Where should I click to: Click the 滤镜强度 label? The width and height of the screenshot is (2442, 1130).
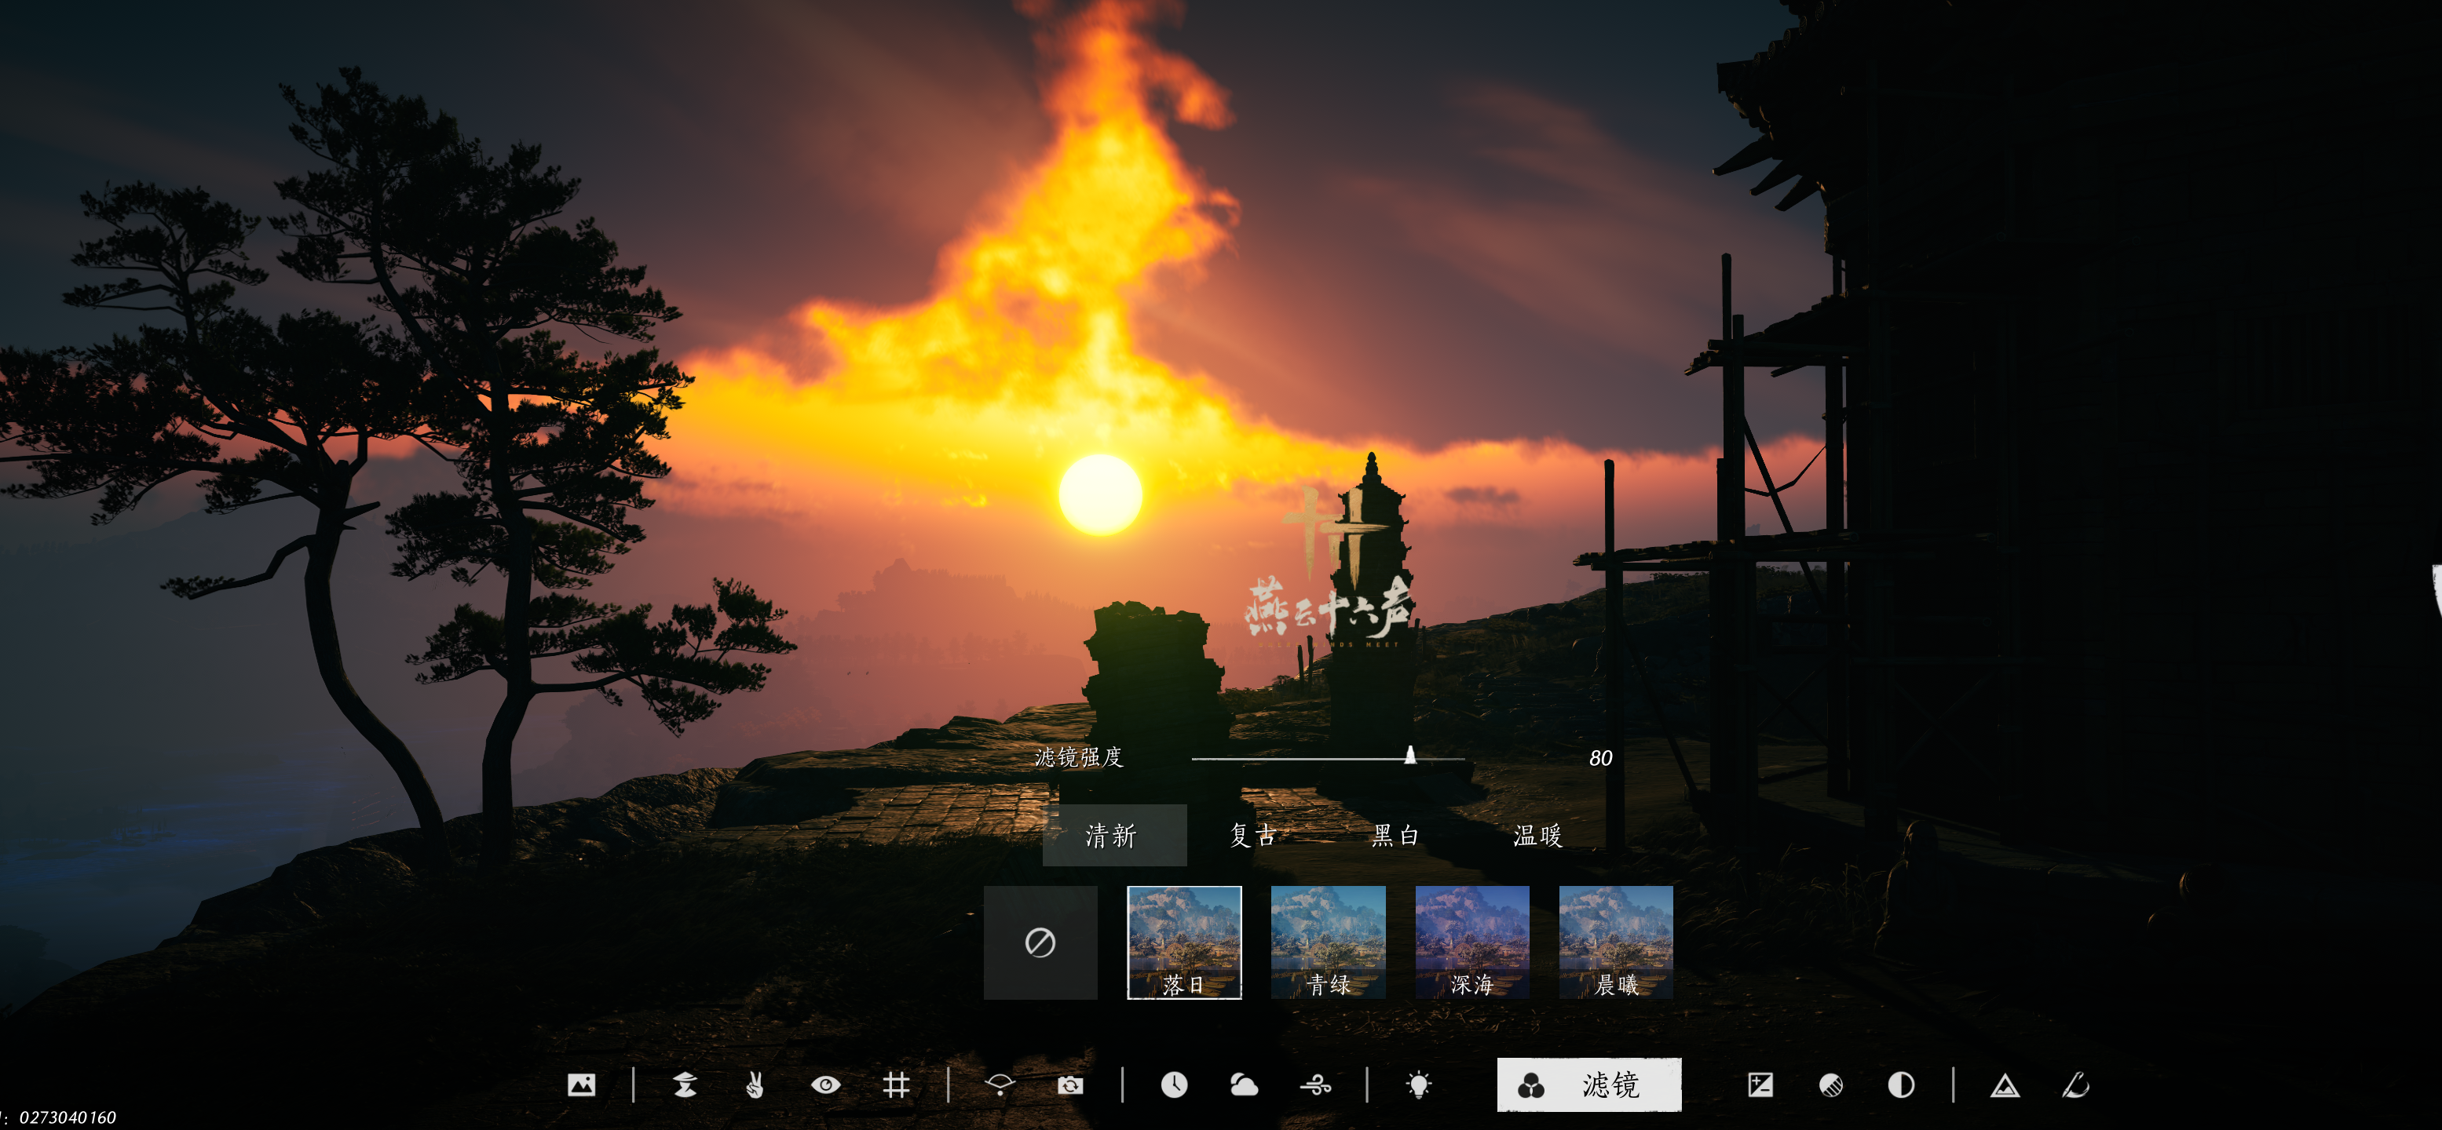[x=1079, y=756]
